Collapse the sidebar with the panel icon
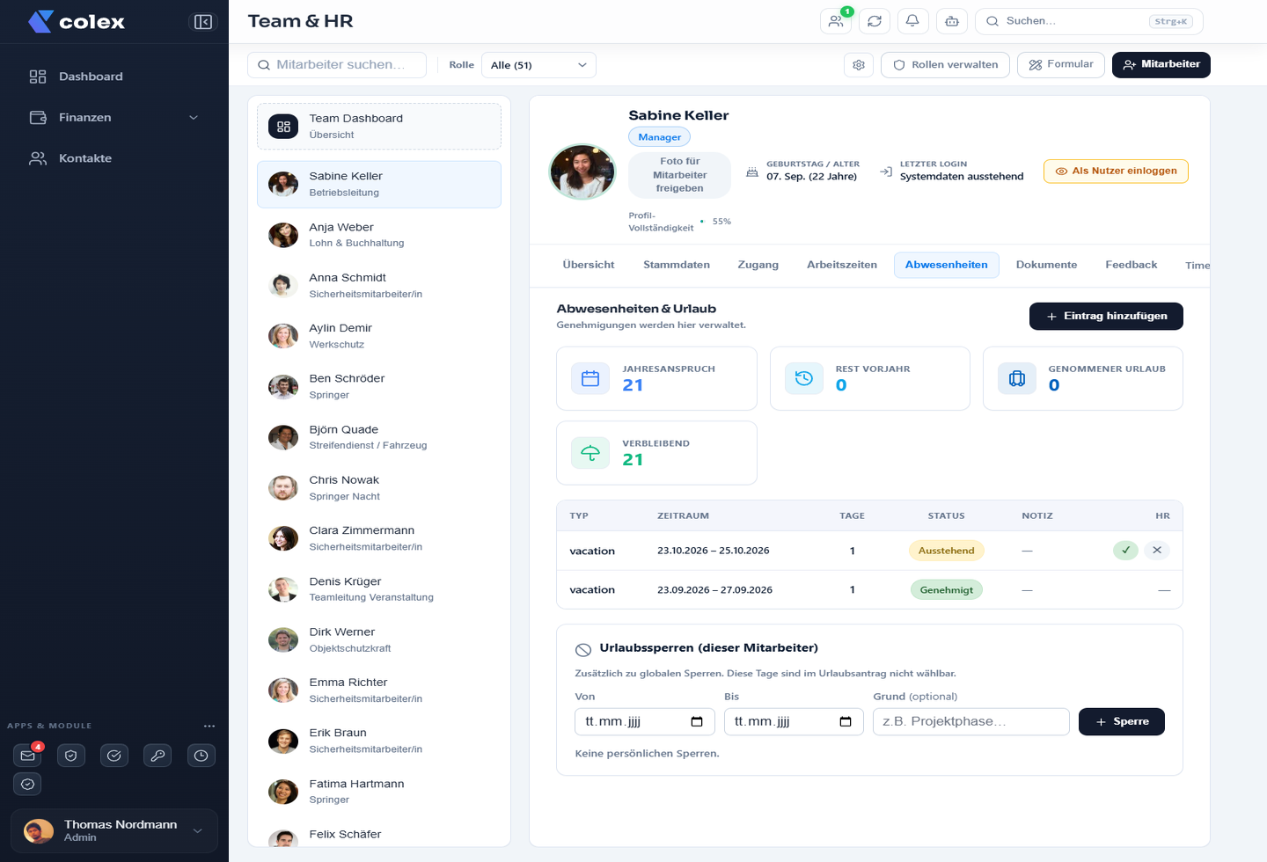1267x862 pixels. pyautogui.click(x=203, y=22)
